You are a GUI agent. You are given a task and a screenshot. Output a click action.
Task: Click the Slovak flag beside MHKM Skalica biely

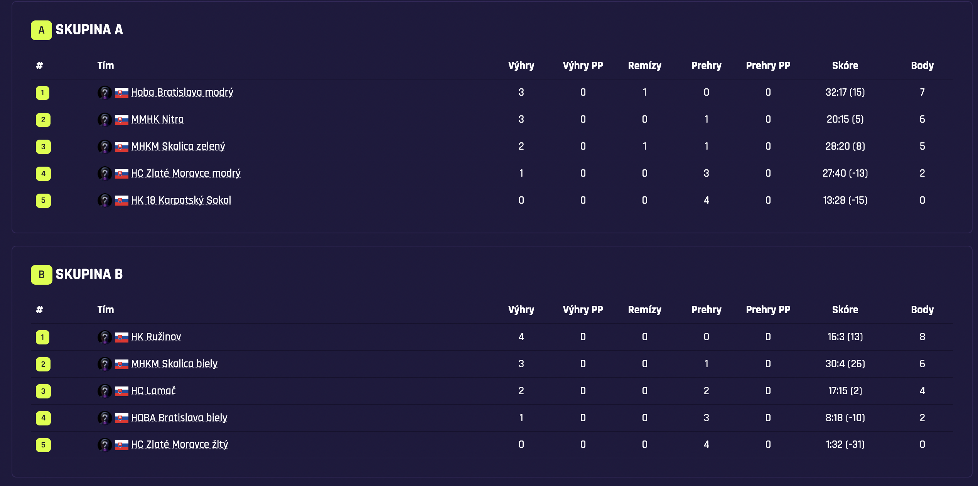tap(122, 364)
